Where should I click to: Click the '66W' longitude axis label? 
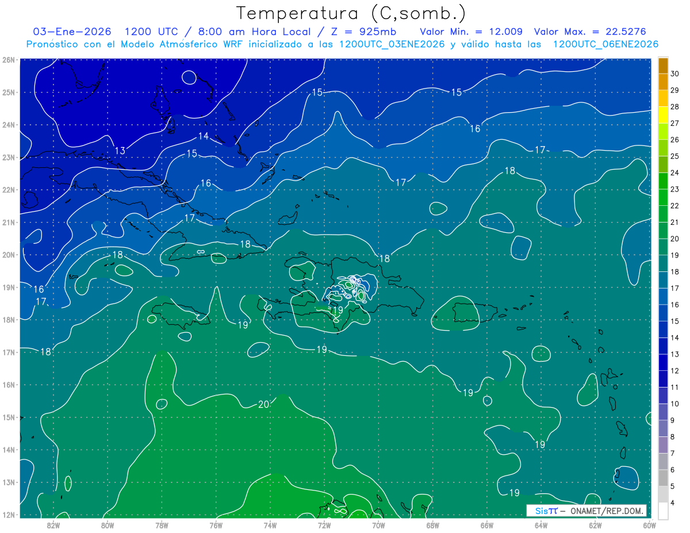pyautogui.click(x=487, y=525)
